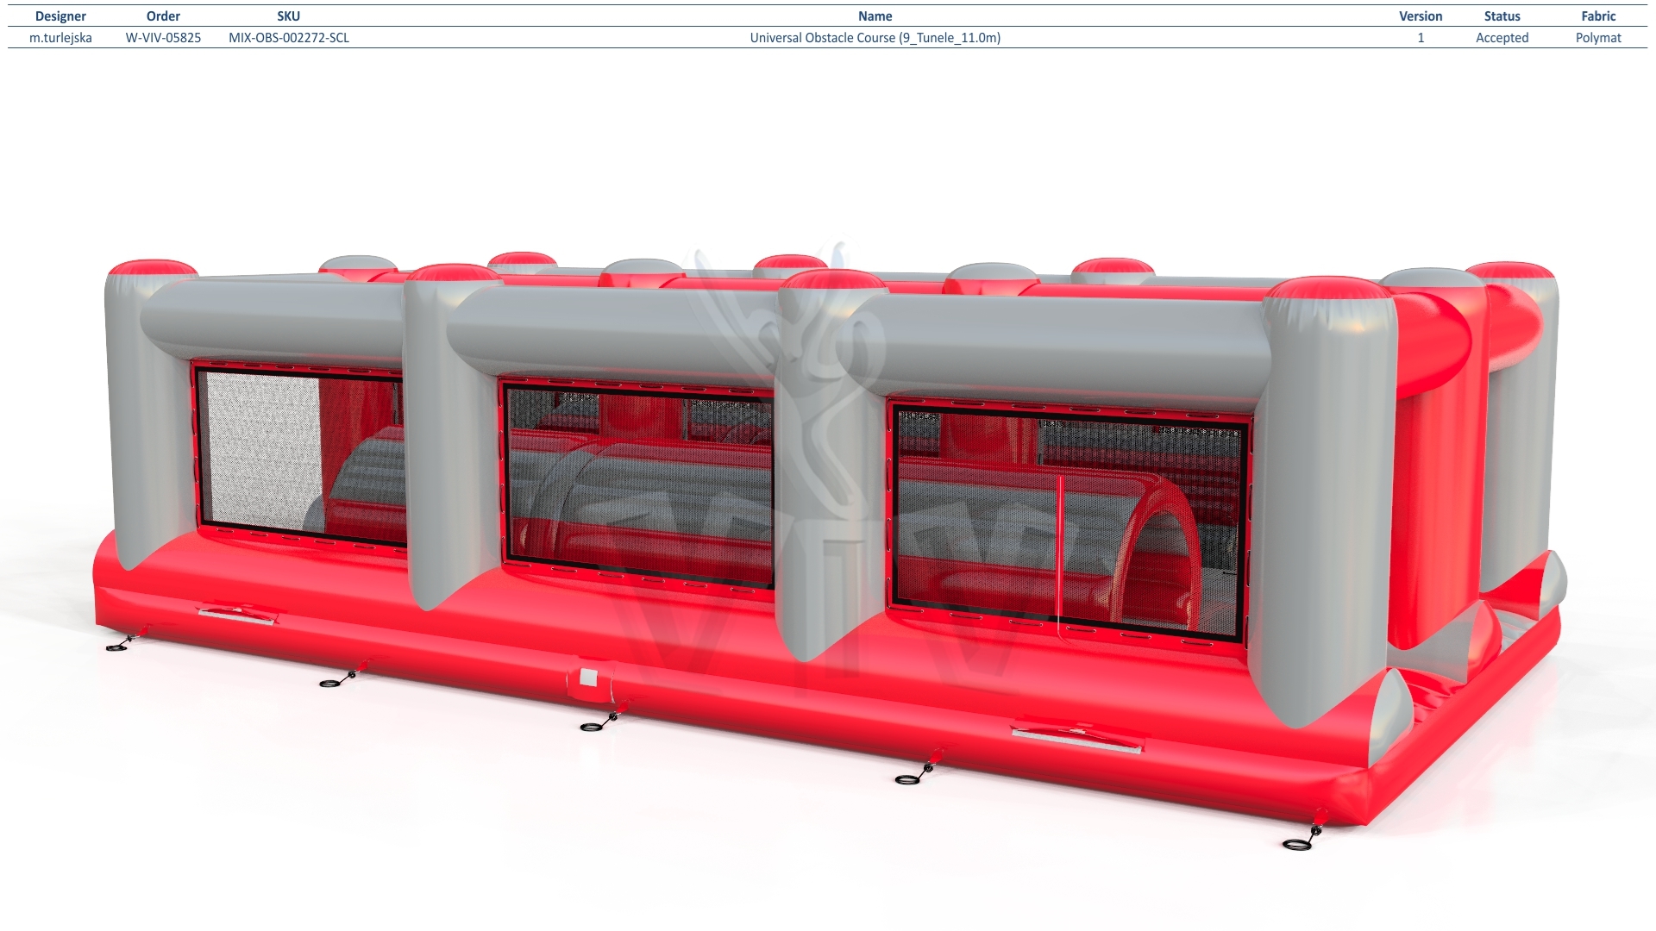
Task: Select the Universal Obstacle Course name text
Action: 875,38
